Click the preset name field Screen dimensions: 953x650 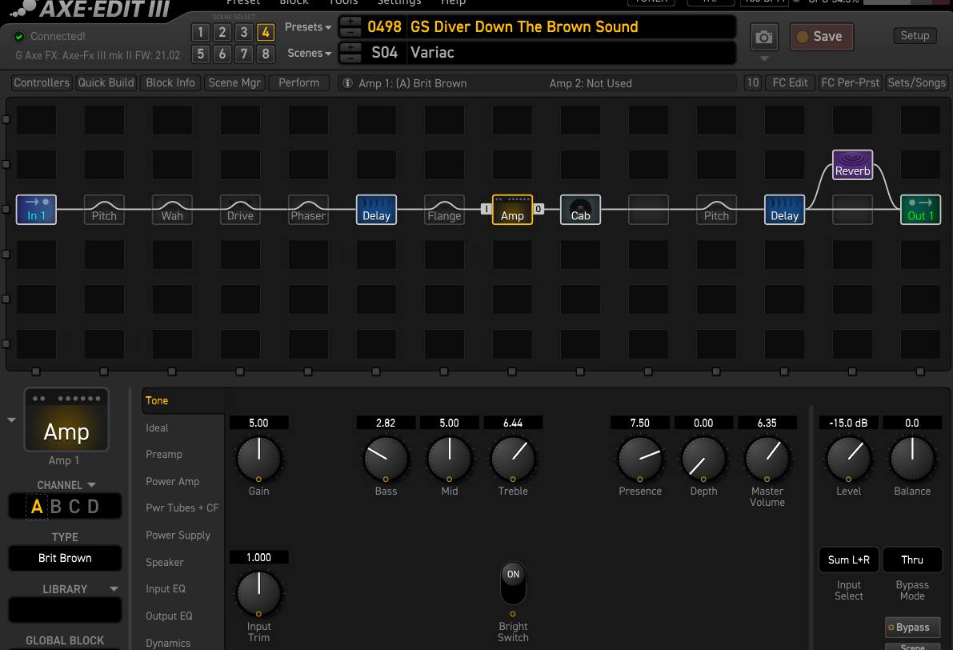[570, 26]
